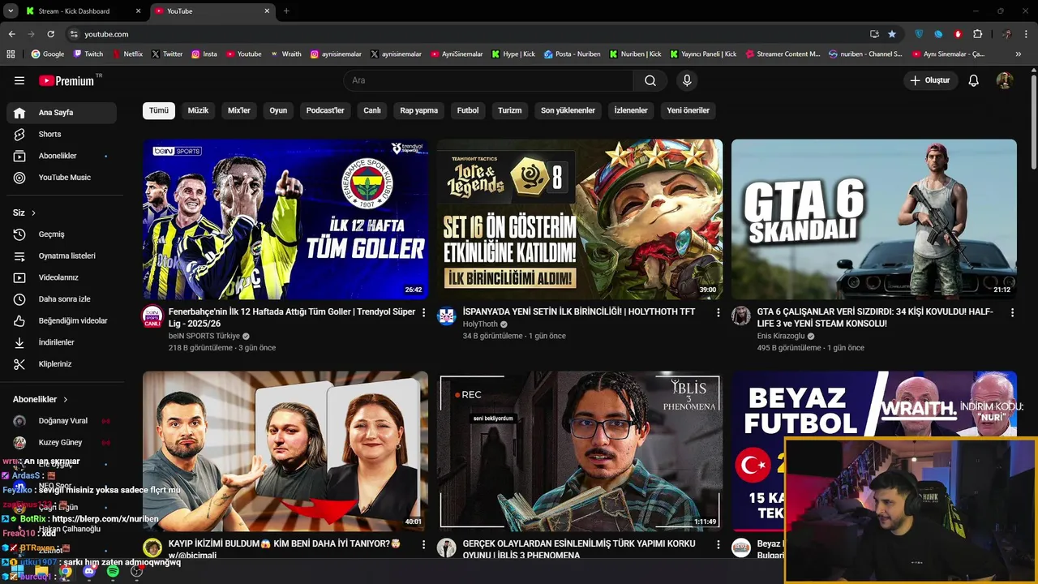The height and width of the screenshot is (584, 1038).
Task: Open Discord from the taskbar
Action: (x=89, y=572)
